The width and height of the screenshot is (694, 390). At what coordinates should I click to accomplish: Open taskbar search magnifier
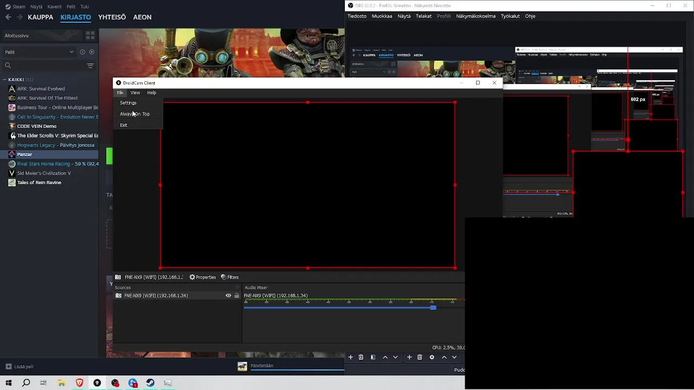tap(26, 383)
